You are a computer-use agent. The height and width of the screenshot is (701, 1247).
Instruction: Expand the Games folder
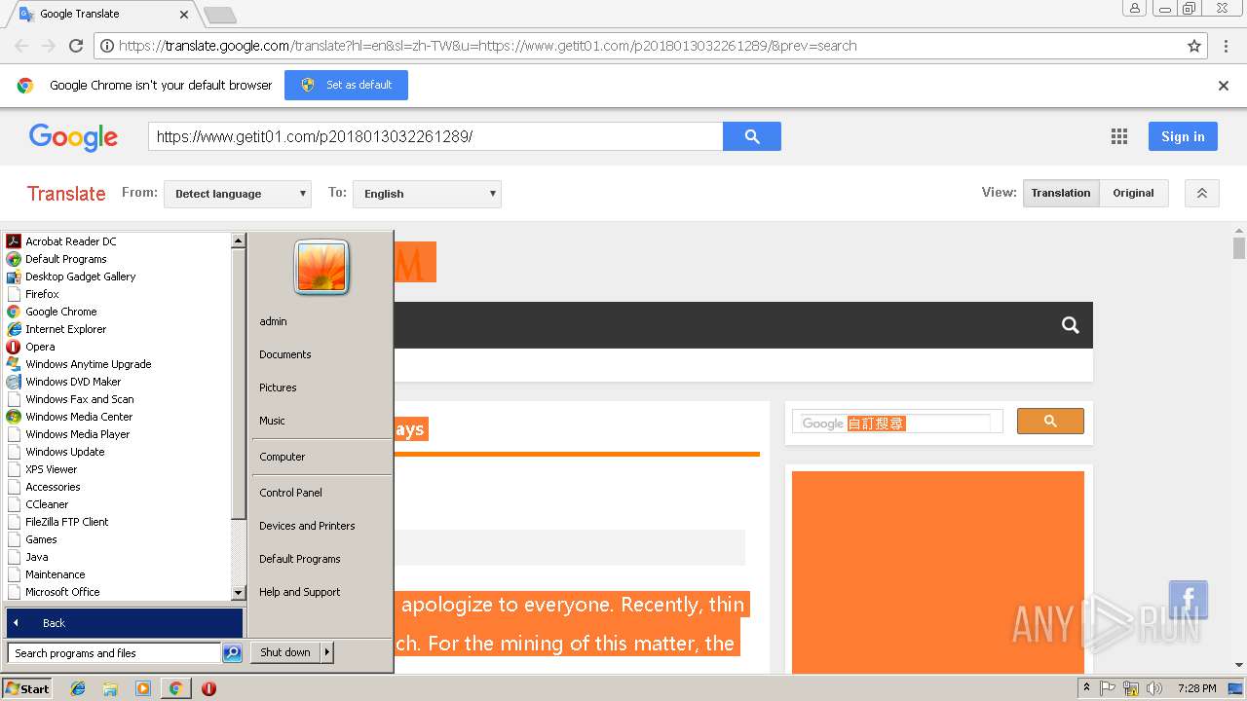[41, 539]
